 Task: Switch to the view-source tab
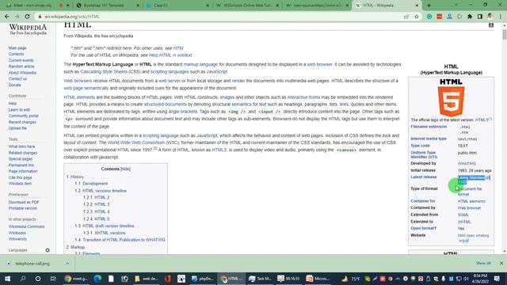click(317, 6)
